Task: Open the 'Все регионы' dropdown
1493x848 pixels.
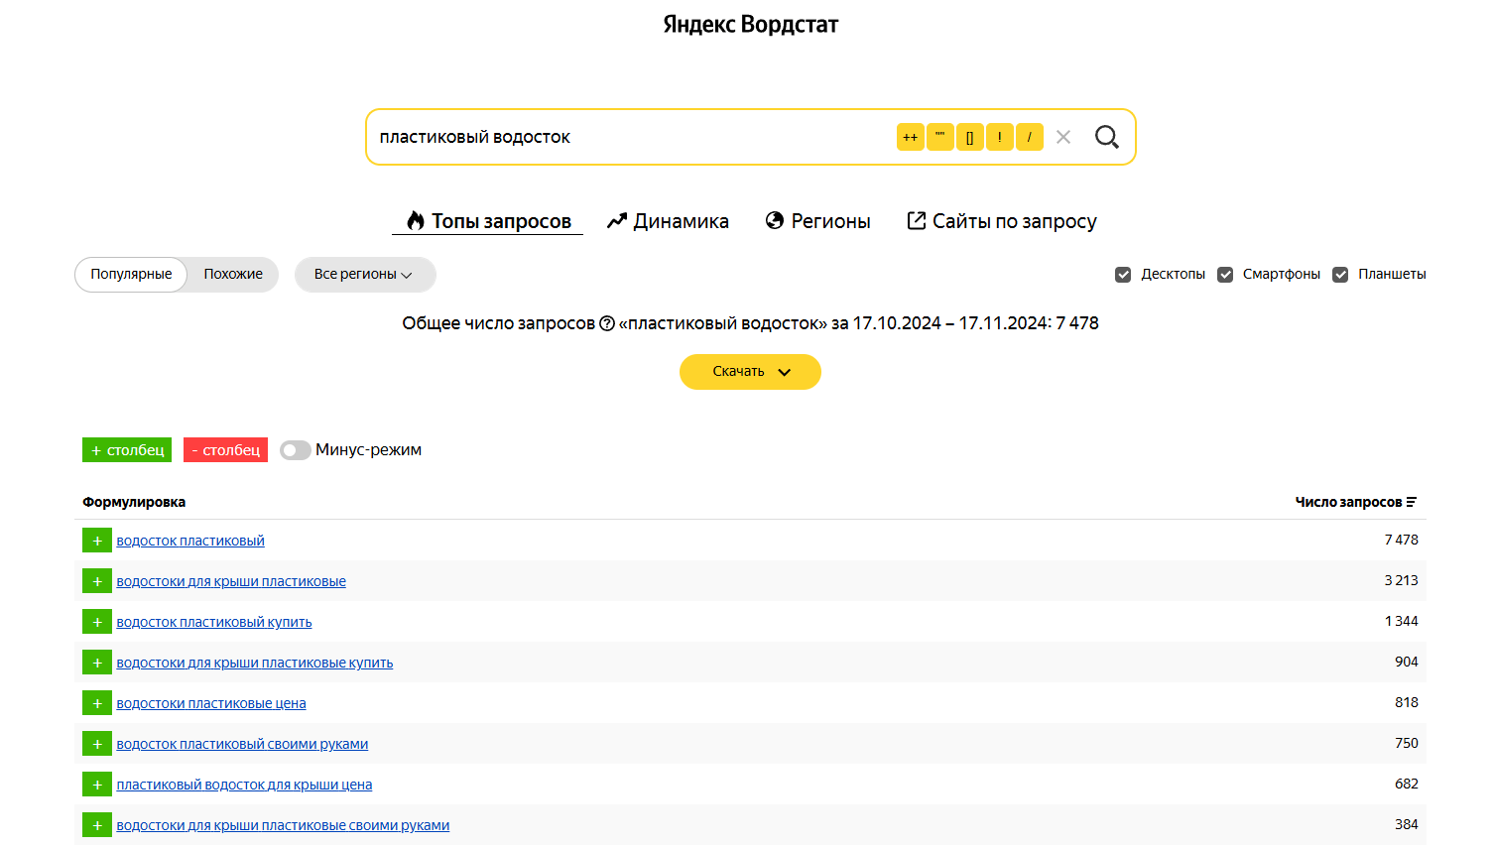Action: point(365,275)
